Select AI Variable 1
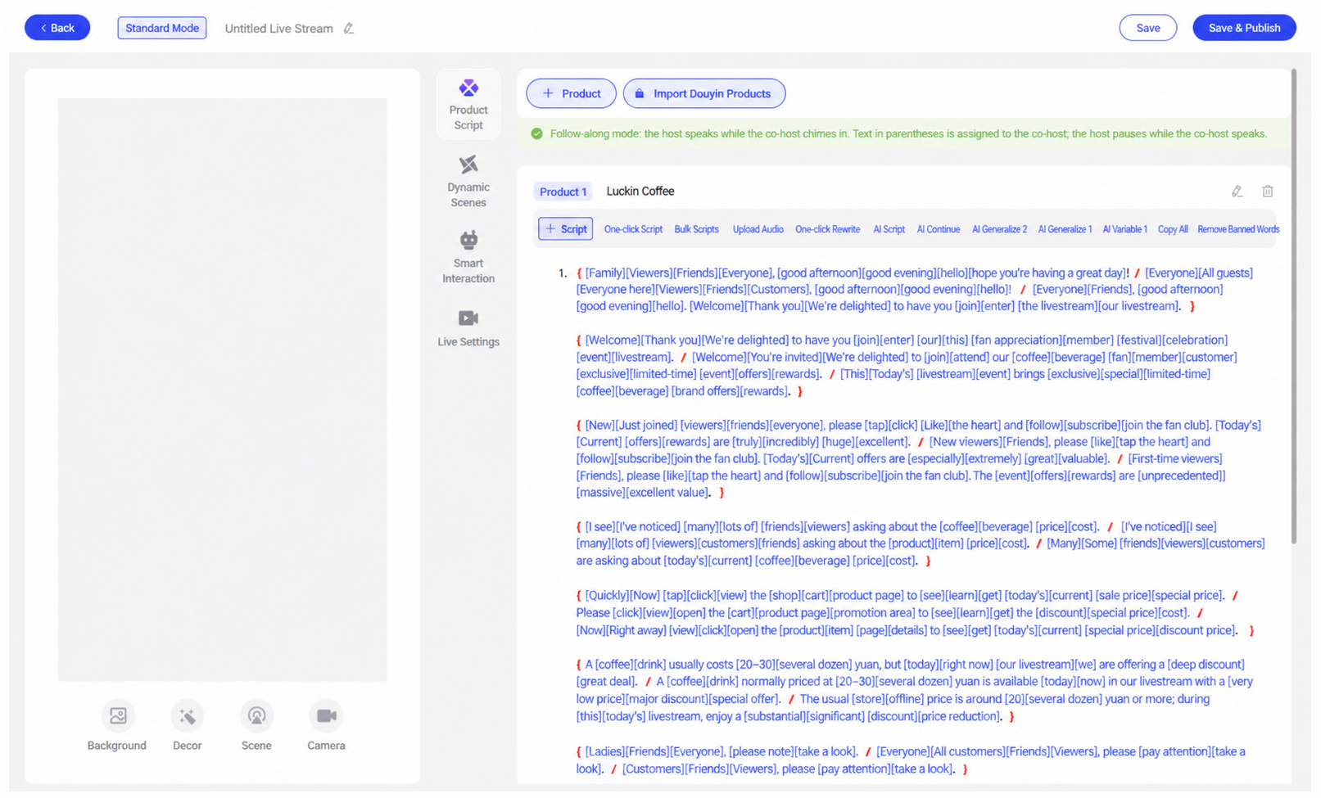This screenshot has width=1321, height=798. 1124,229
